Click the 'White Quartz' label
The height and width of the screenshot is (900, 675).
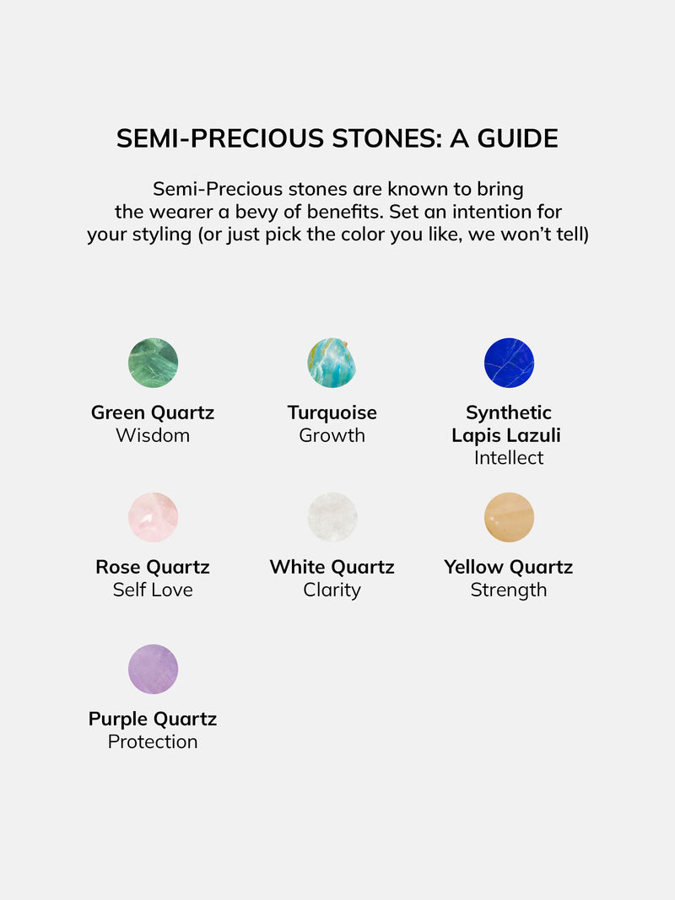pyautogui.click(x=332, y=567)
